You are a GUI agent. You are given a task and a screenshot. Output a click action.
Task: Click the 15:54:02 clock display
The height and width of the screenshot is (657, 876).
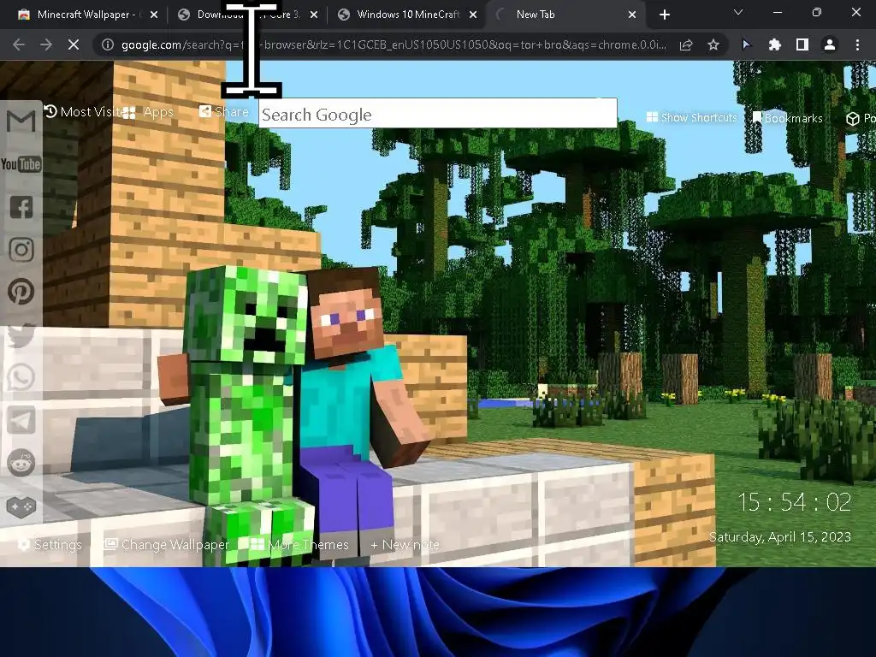click(795, 502)
